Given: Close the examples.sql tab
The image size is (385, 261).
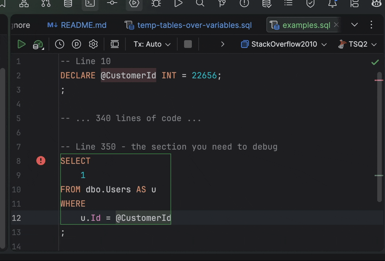Looking at the screenshot, I should tap(336, 25).
